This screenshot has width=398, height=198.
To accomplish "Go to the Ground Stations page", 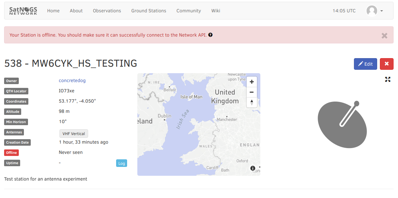I will pyautogui.click(x=149, y=11).
